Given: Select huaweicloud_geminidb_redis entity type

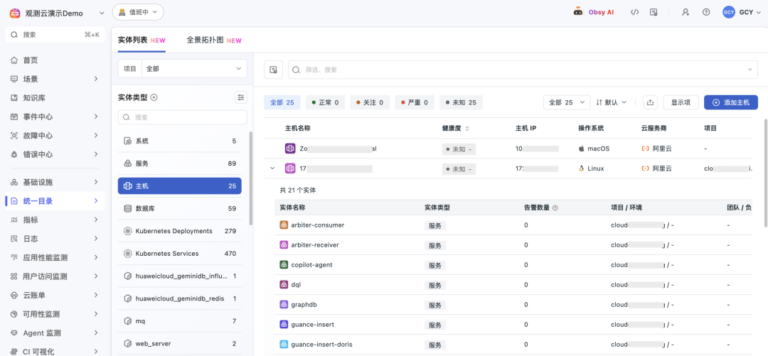Looking at the screenshot, I should [x=180, y=298].
